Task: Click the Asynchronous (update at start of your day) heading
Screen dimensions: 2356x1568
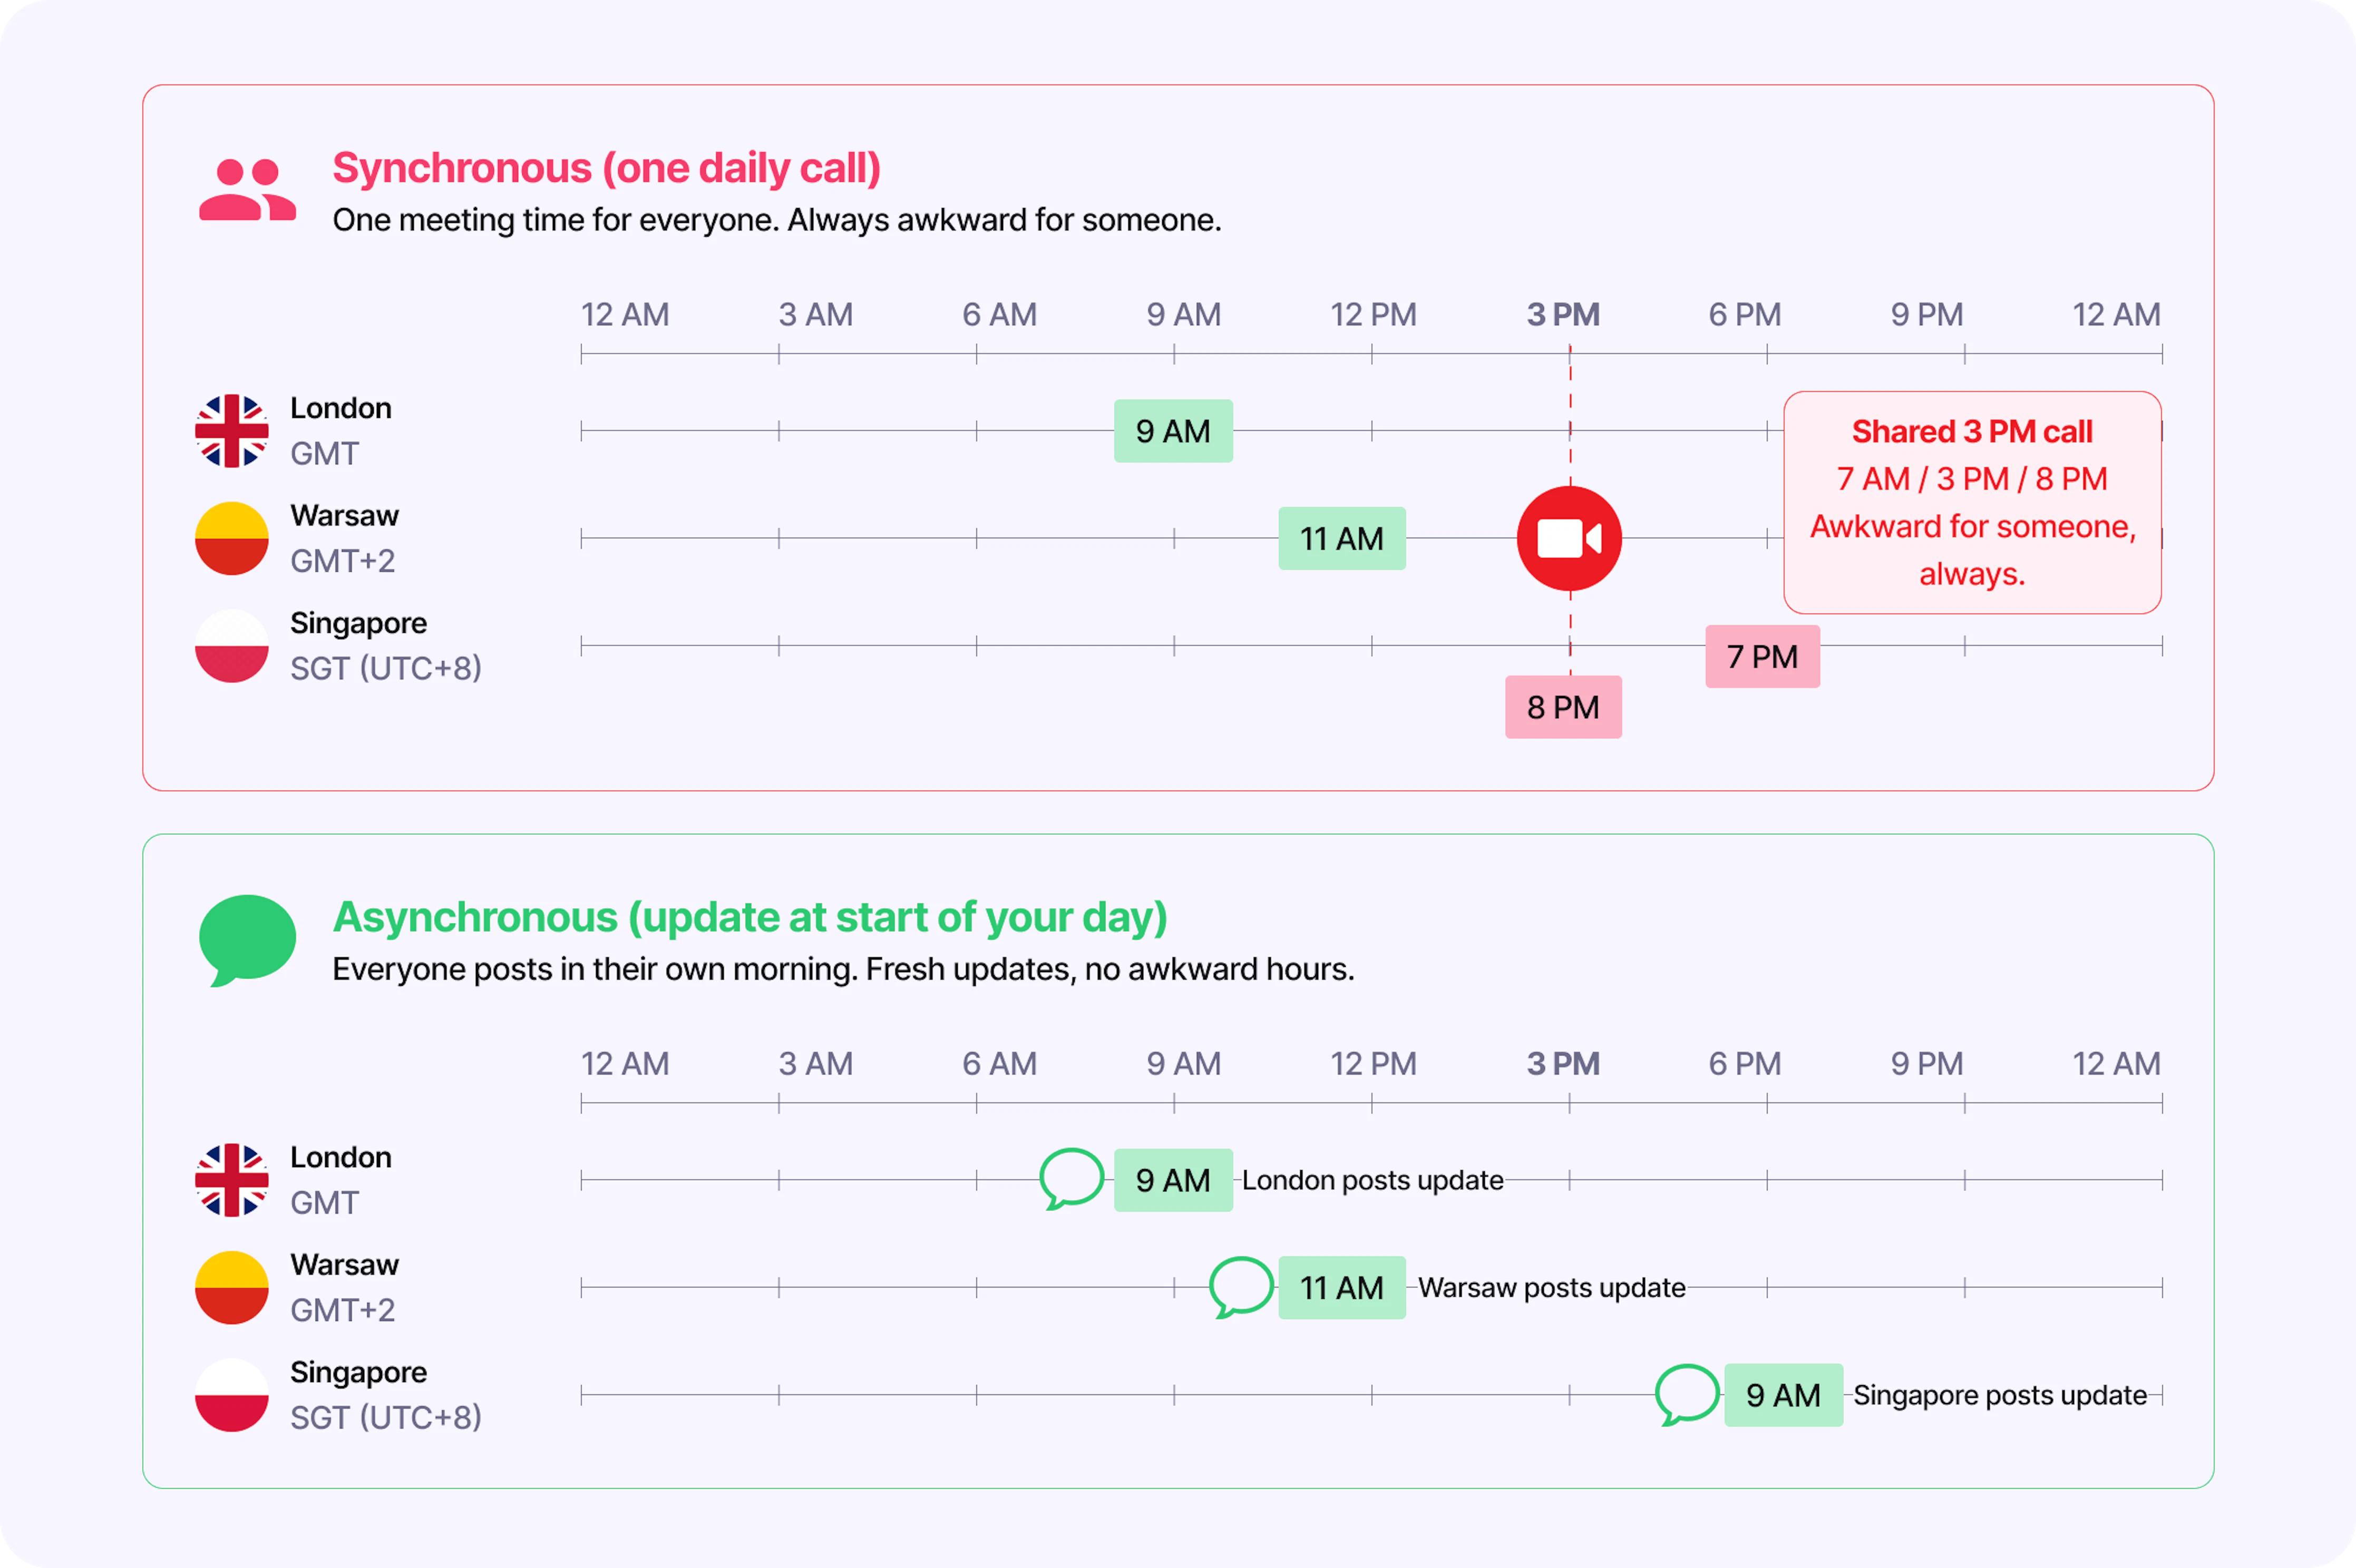Action: [x=749, y=917]
